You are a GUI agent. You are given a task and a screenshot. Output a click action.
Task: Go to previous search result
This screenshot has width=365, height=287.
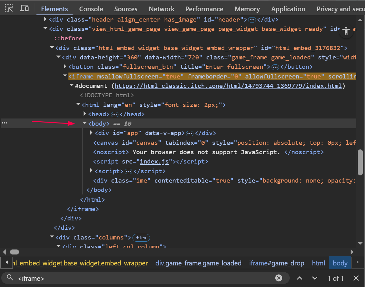pyautogui.click(x=300, y=278)
